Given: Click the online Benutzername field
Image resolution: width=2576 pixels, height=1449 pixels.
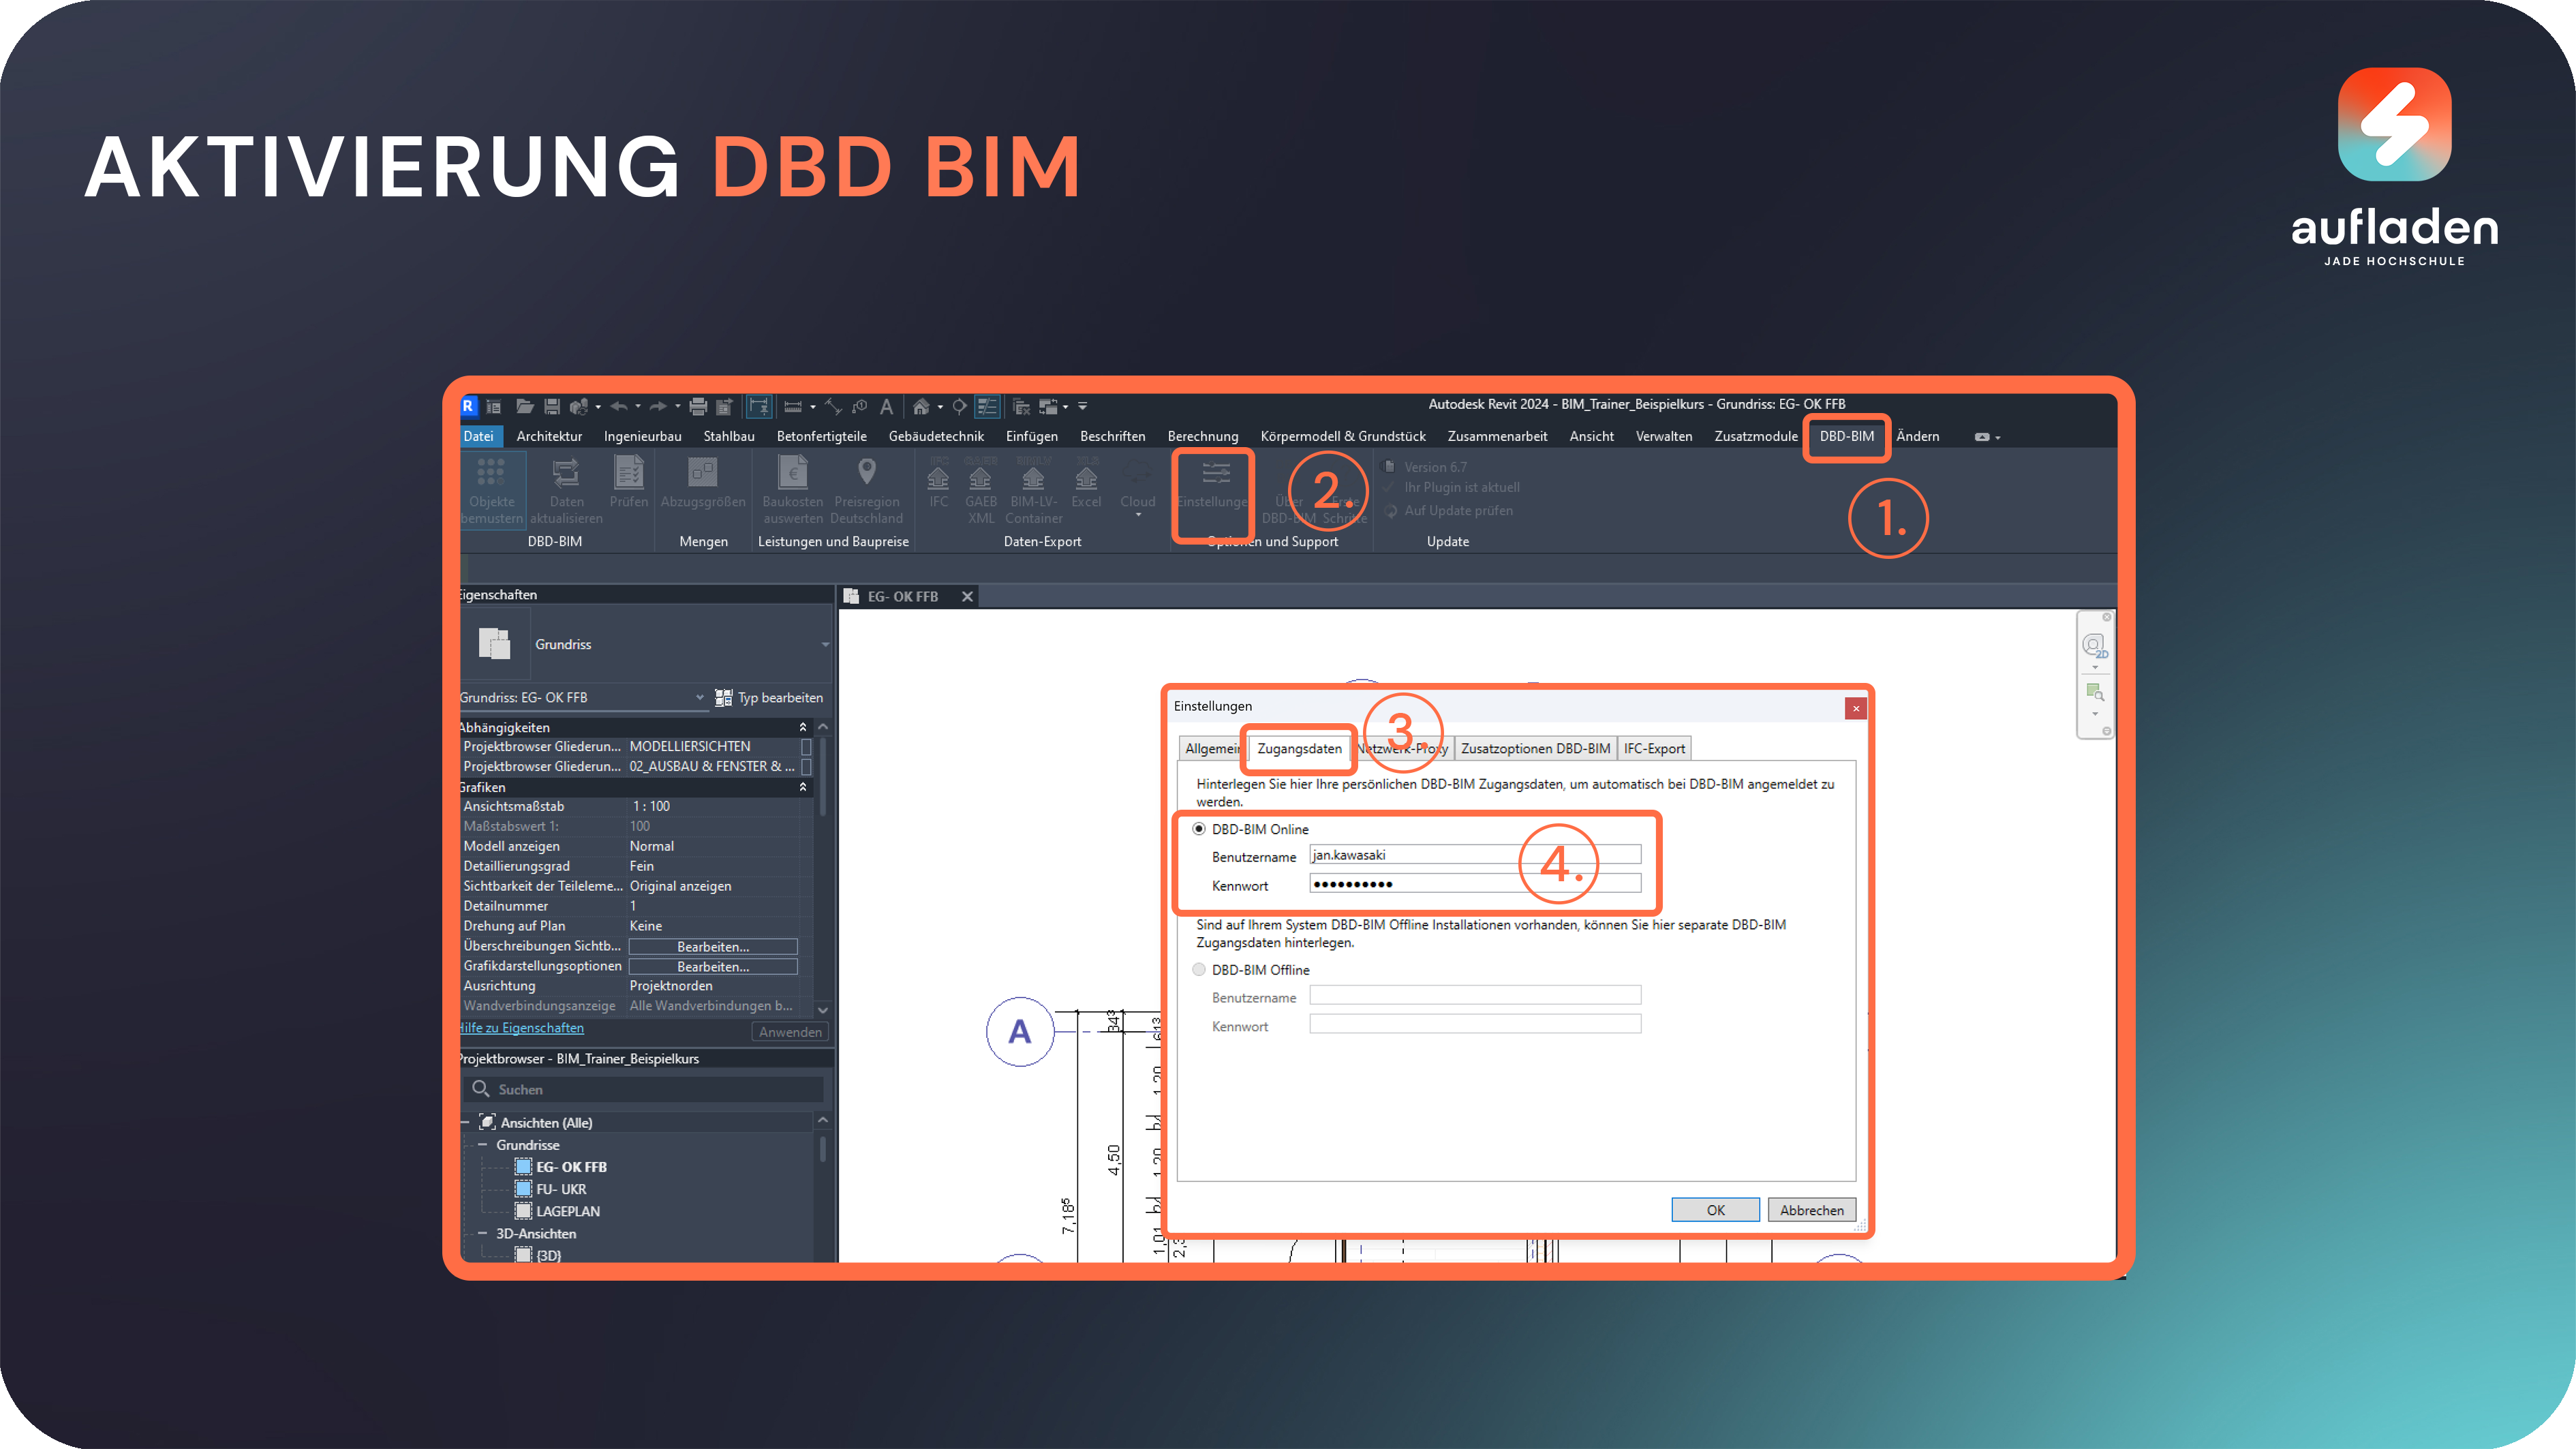Looking at the screenshot, I should point(1475,855).
